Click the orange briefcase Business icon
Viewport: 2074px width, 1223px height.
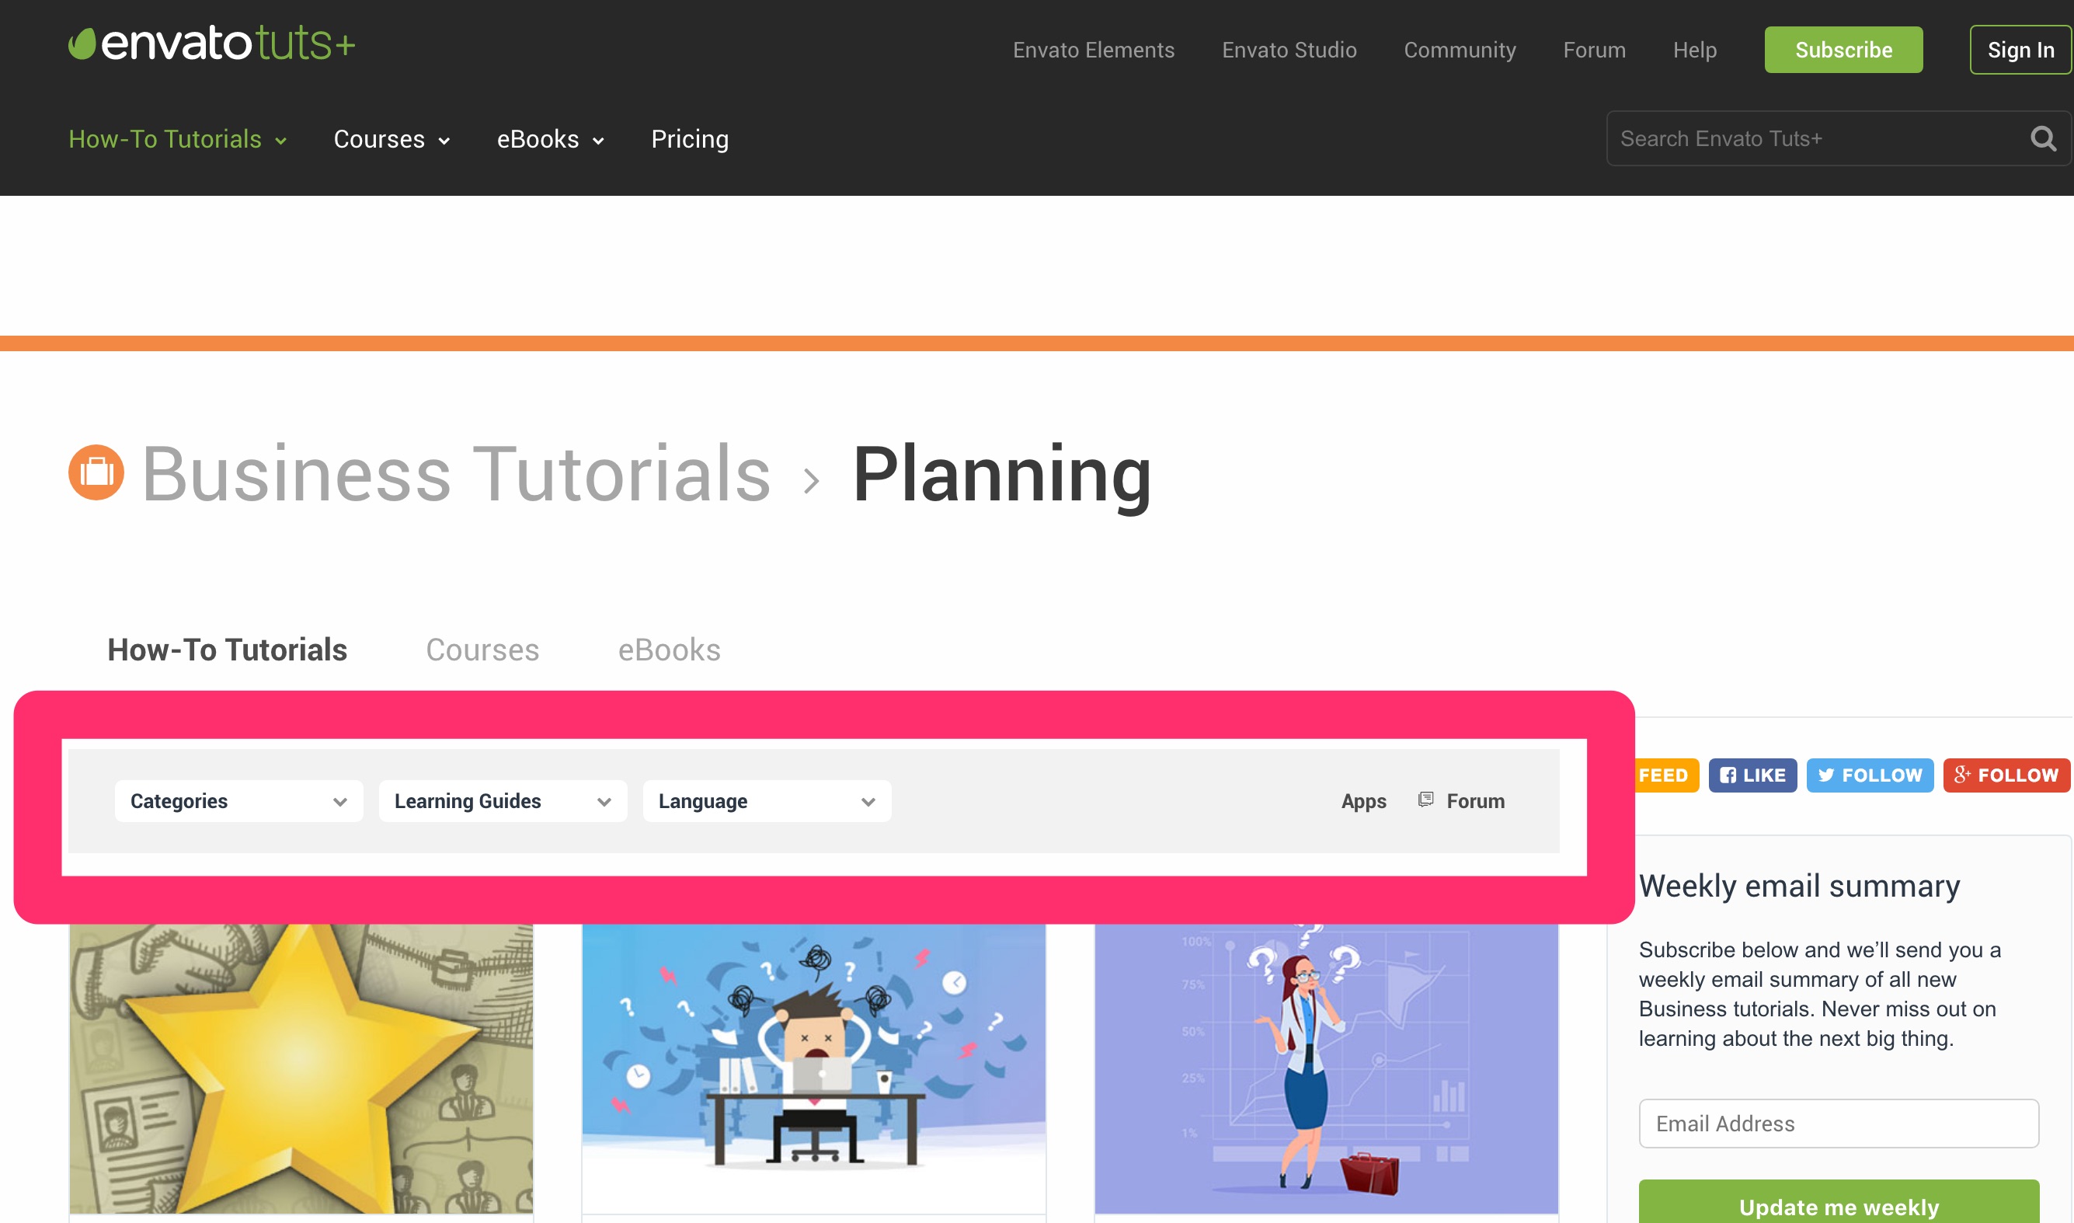[x=96, y=473]
